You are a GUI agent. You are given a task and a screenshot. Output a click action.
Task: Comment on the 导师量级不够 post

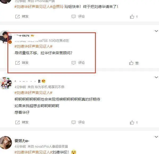[x=78, y=63]
